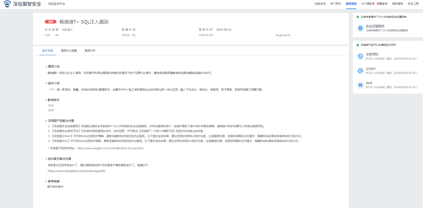Viewport: 423px width, 208px height.
Task: Click the CVE ID field label
Action: [52, 35]
